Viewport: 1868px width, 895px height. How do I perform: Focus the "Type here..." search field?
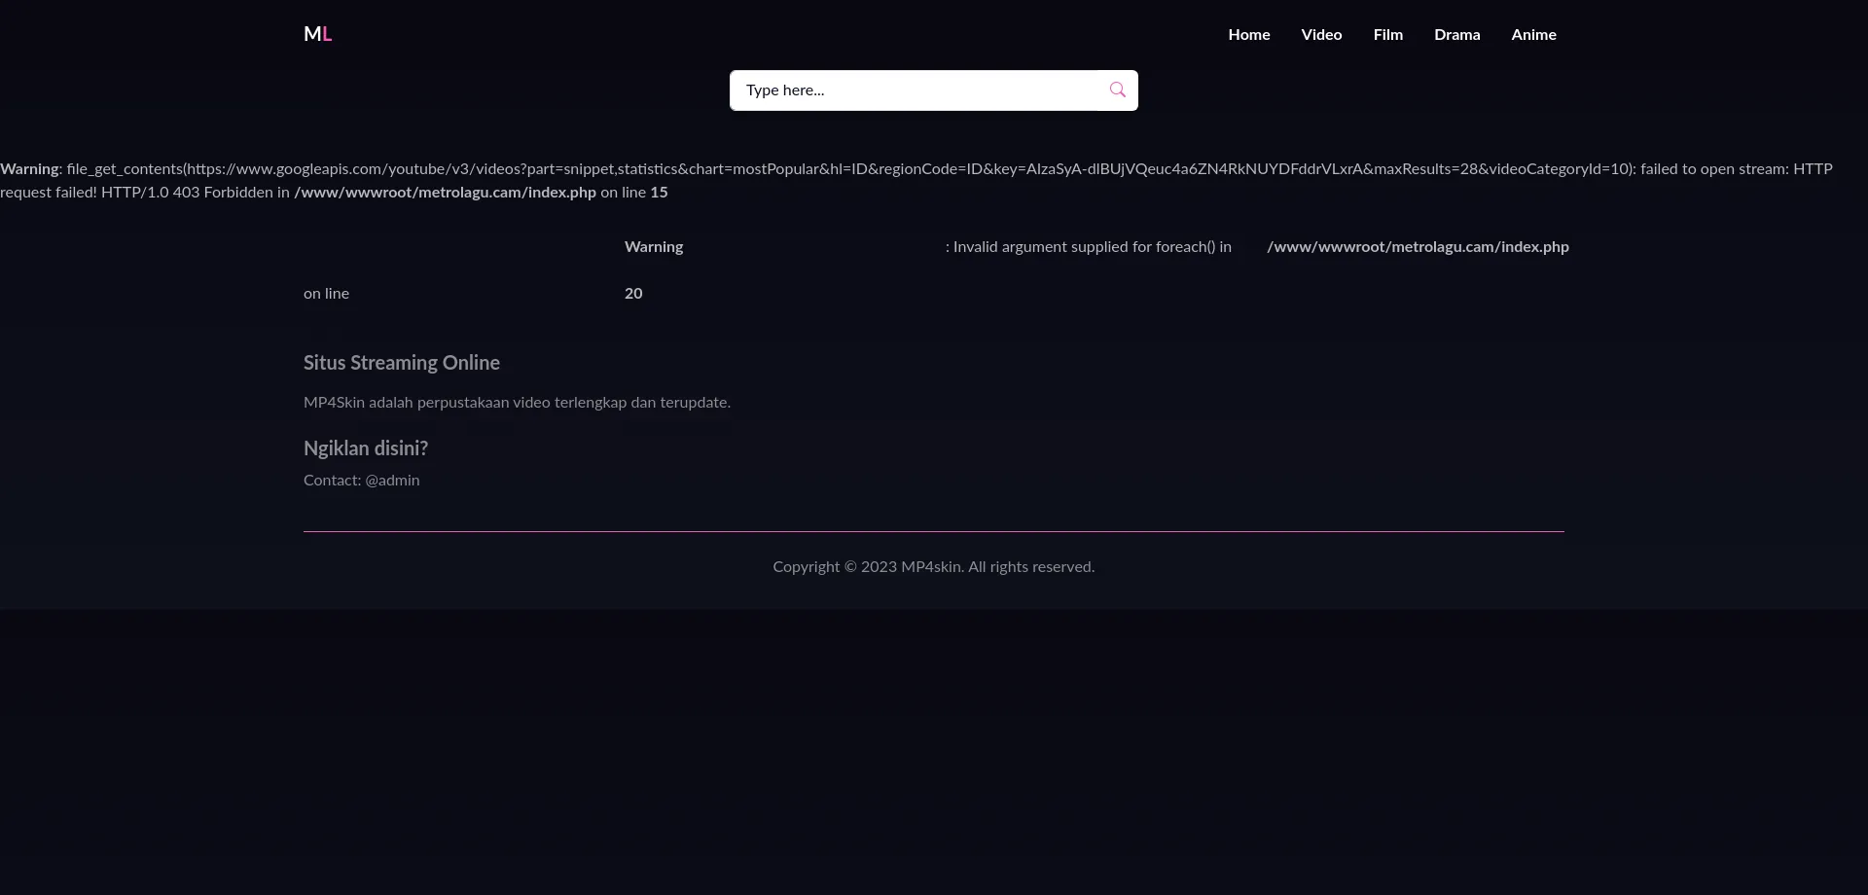pos(915,90)
